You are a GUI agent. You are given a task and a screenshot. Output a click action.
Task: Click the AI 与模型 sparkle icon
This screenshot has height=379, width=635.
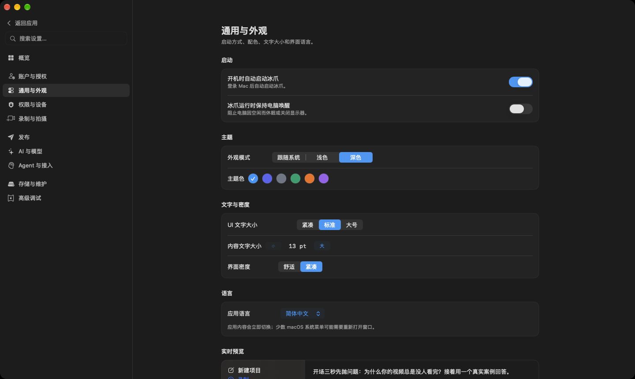pos(11,151)
